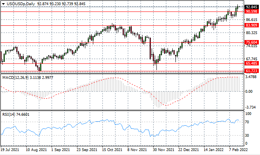
Task: Click the 8 Nov 2021 date label
Action: (137, 150)
